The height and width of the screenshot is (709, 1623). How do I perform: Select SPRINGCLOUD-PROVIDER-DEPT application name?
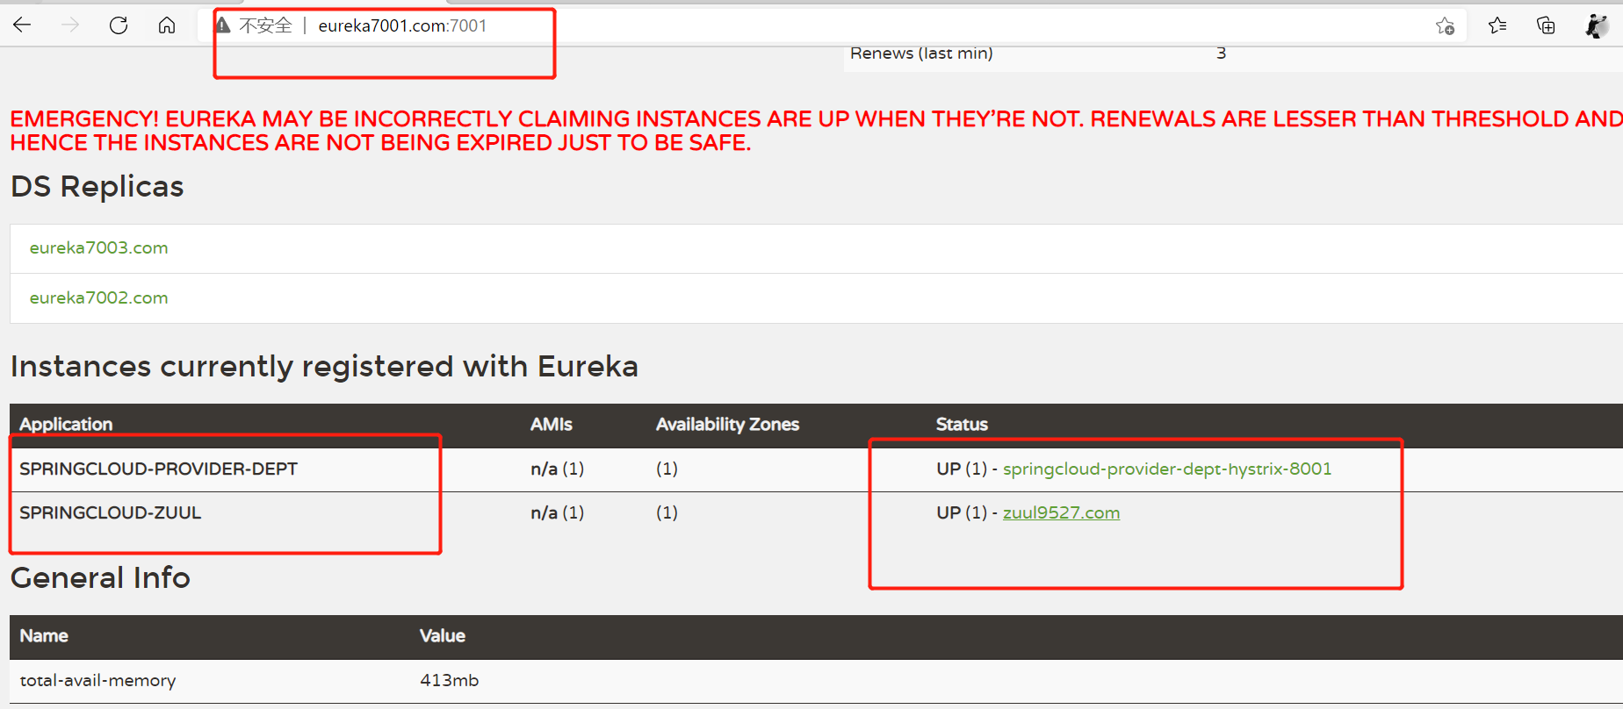[x=159, y=469]
